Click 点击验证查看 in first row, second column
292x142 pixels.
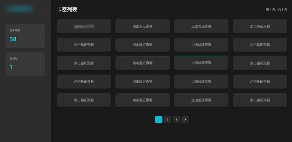142,26
